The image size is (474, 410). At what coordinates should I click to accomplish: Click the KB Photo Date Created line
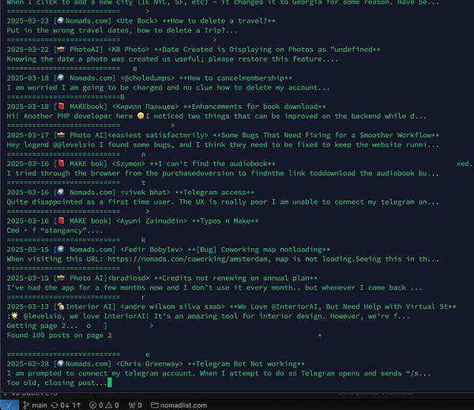(194, 50)
